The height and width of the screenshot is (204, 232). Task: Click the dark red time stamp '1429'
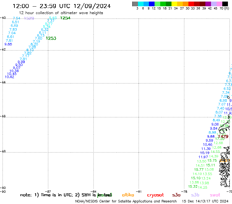tap(223, 137)
